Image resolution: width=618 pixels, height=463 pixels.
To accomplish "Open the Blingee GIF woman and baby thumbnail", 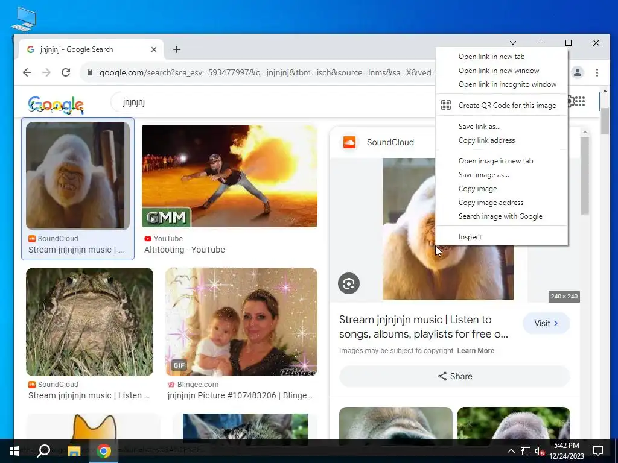I will (x=241, y=322).
